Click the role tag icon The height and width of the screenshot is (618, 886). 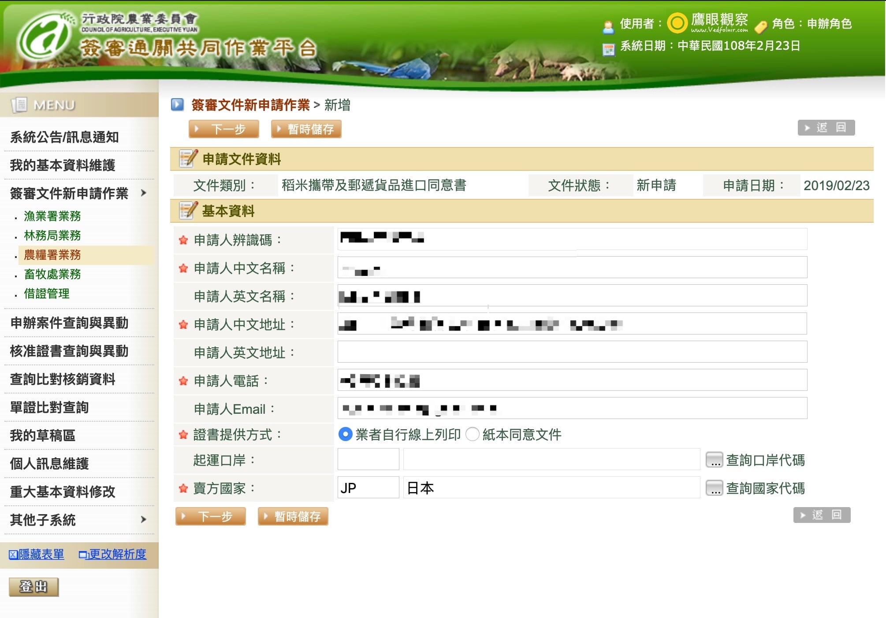pos(761,26)
